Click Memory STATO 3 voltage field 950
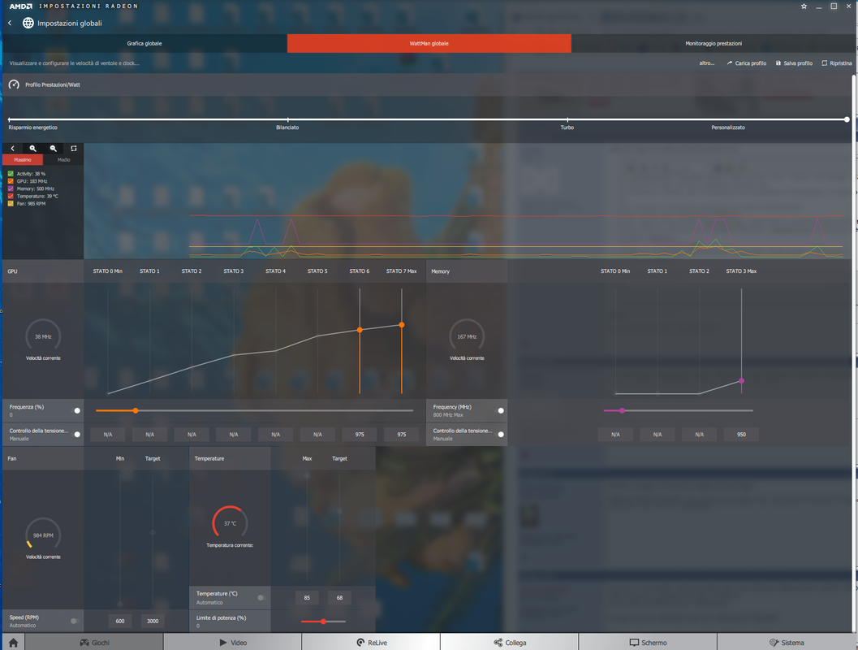Viewport: 858px width, 650px height. (x=741, y=434)
